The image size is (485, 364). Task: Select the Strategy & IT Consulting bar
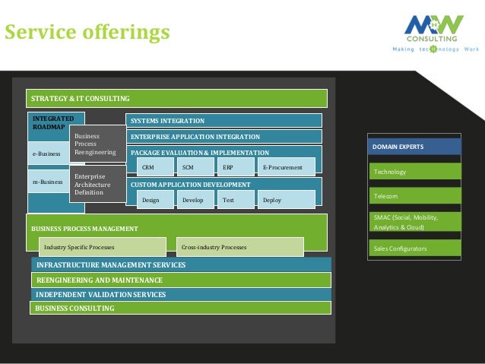tap(176, 98)
